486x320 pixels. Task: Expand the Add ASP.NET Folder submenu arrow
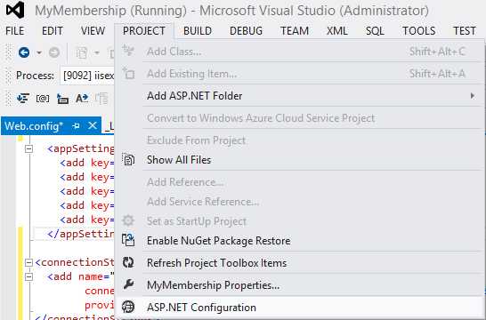pyautogui.click(x=473, y=96)
